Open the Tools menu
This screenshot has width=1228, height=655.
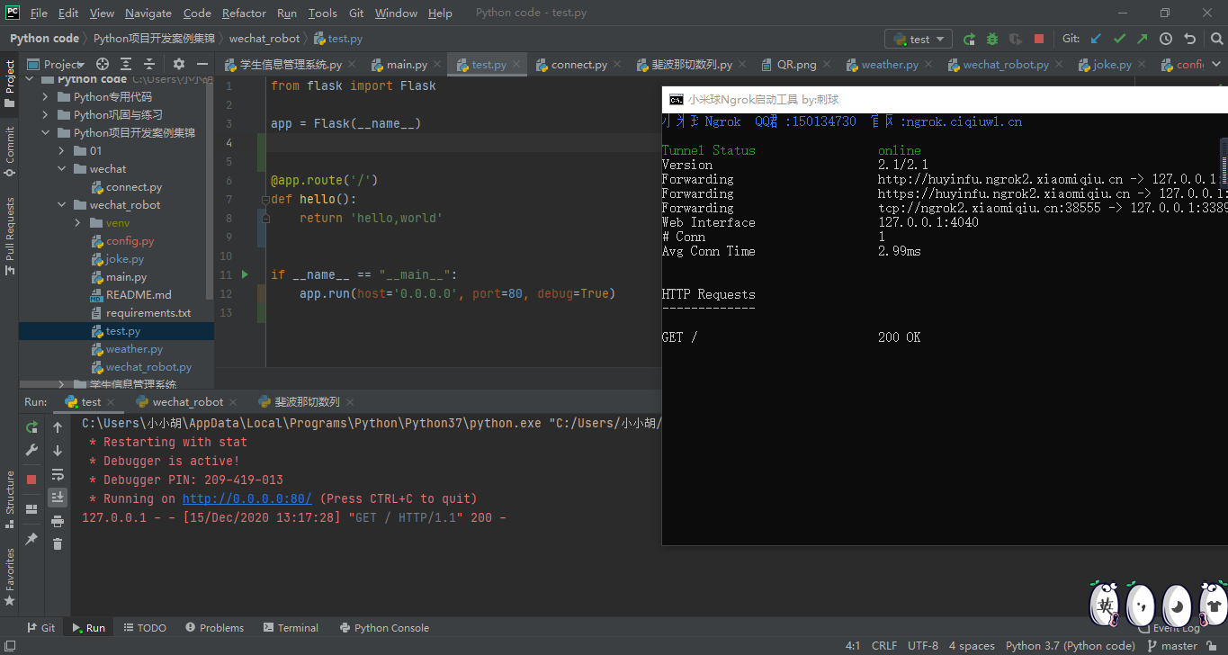click(322, 13)
